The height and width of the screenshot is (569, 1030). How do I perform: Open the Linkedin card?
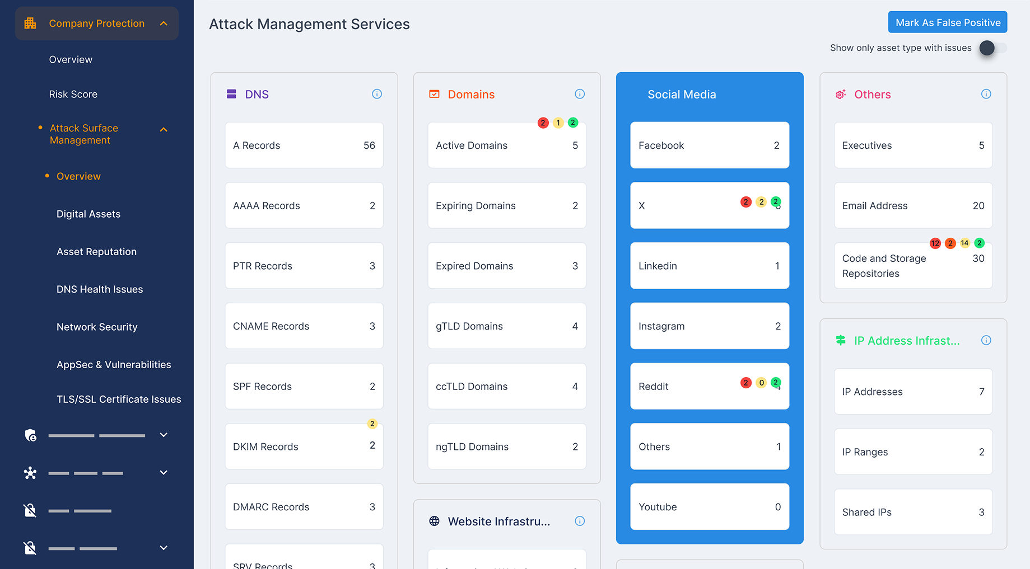point(710,266)
